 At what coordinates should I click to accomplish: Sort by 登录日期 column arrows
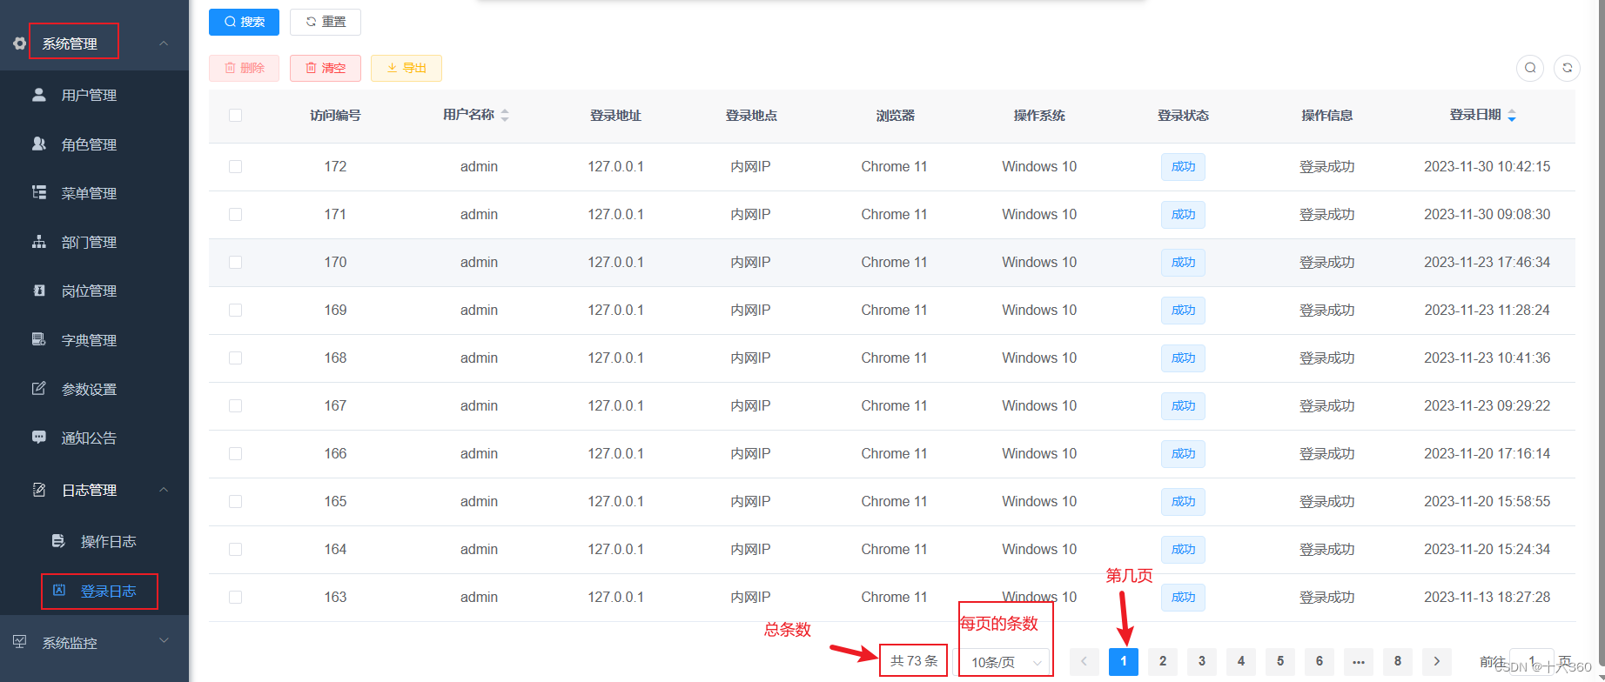[x=1512, y=115]
